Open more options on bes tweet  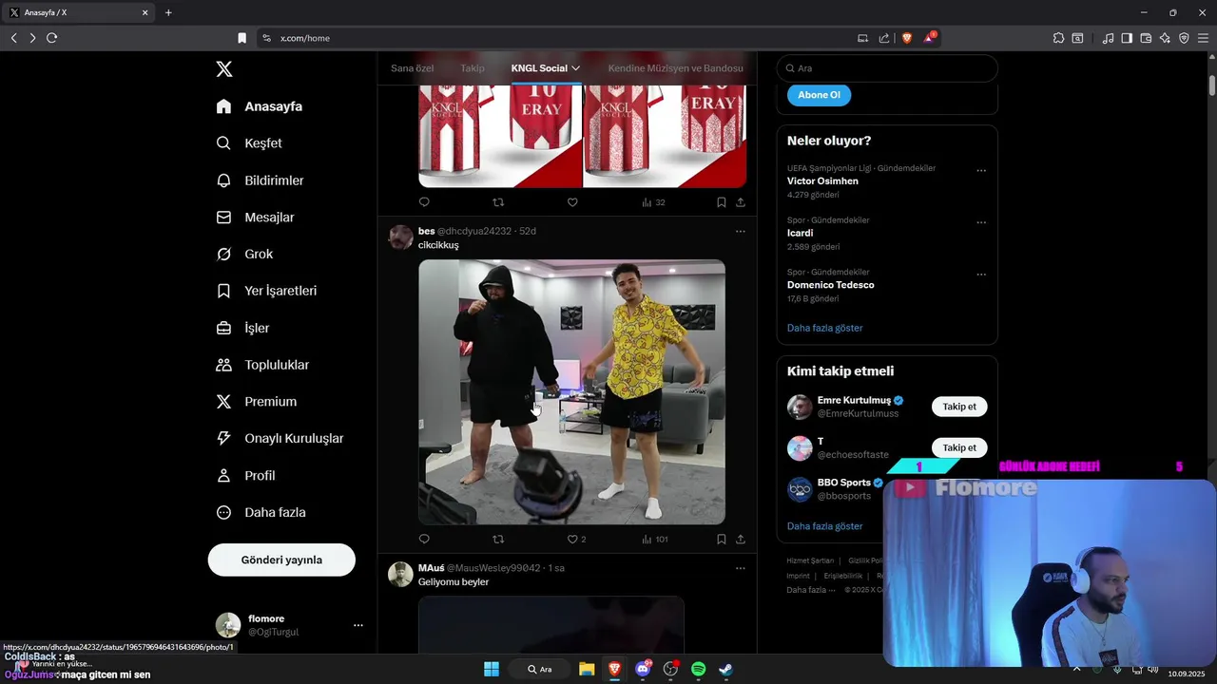(741, 231)
